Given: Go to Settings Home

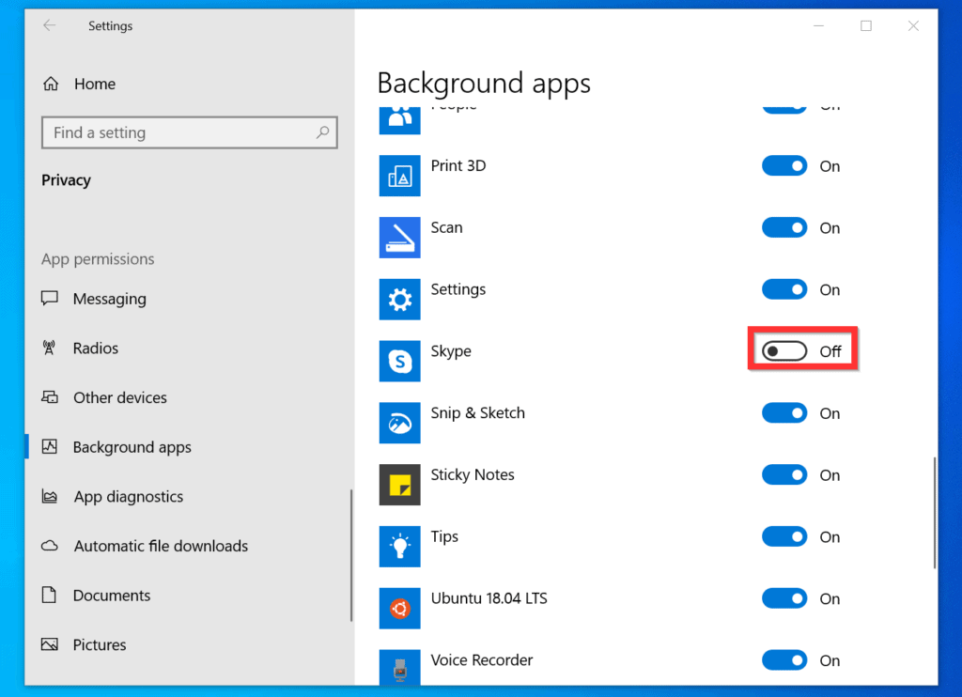Looking at the screenshot, I should (x=94, y=84).
